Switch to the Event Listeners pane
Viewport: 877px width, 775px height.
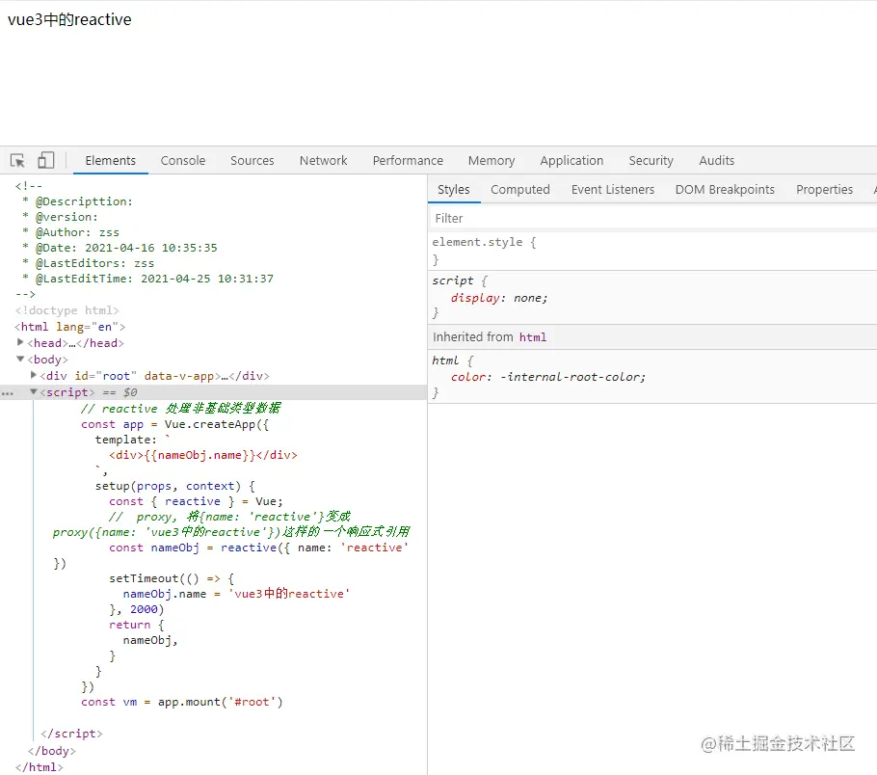(613, 190)
